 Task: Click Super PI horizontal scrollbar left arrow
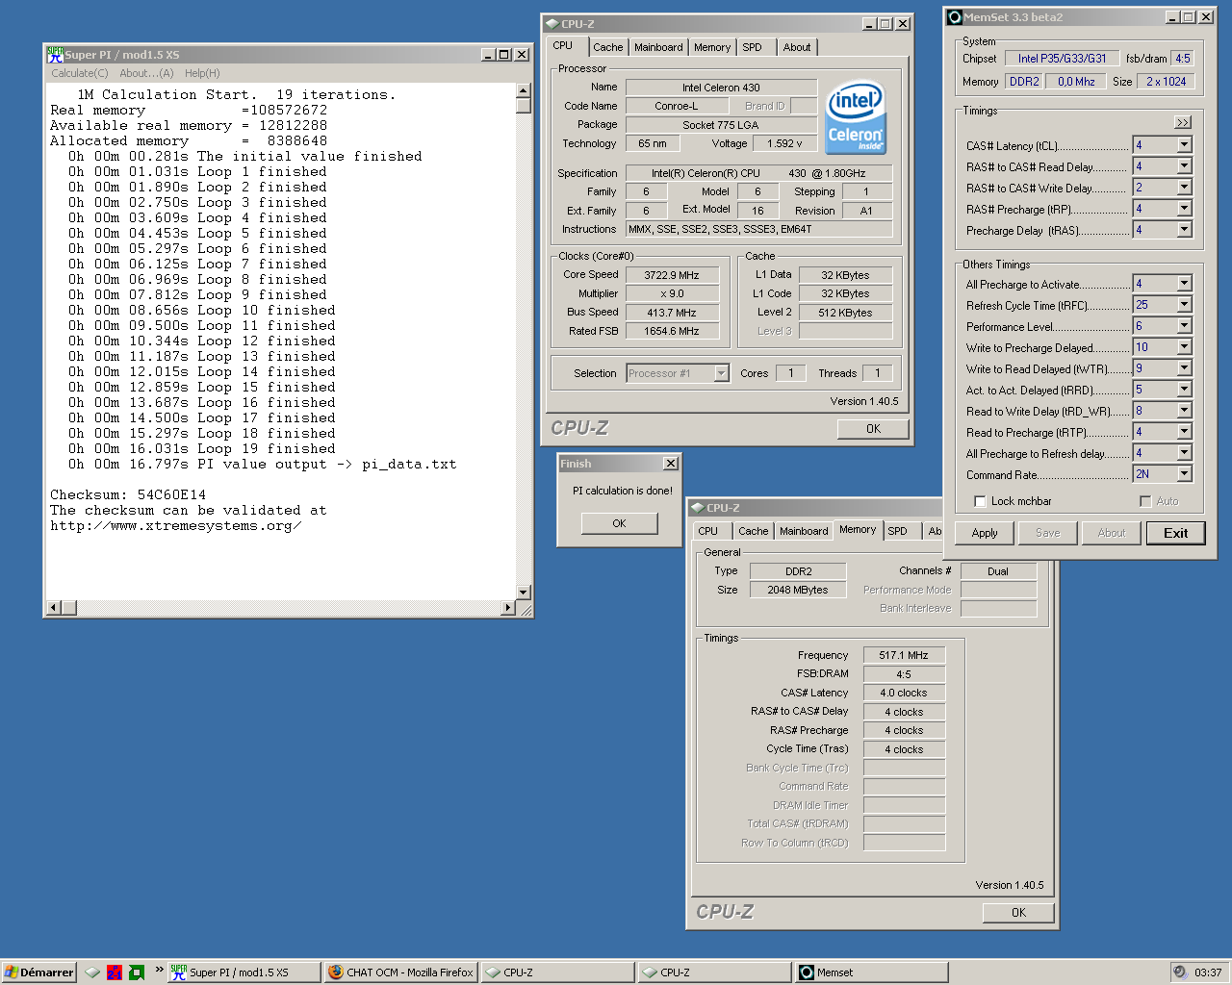(x=54, y=607)
